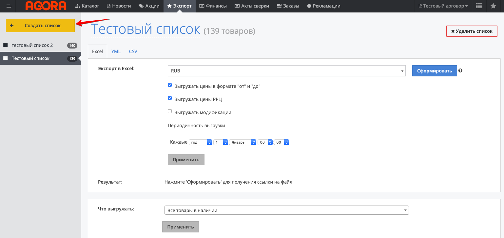504x238 pixels.
Task: Uncheck Выгружать цены в формате от и до
Action: pos(170,85)
